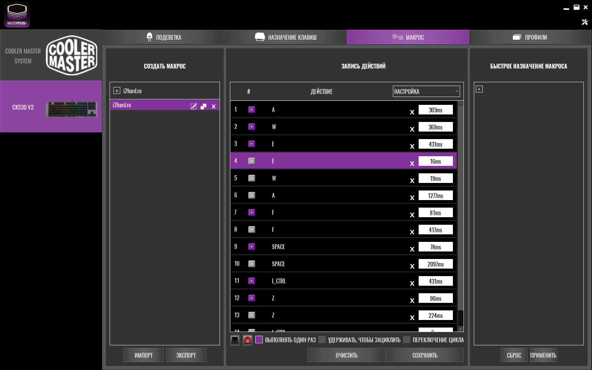This screenshot has height=370, width=592.
Task: Open the НАСТРОЙКА dropdown
Action: tap(426, 91)
